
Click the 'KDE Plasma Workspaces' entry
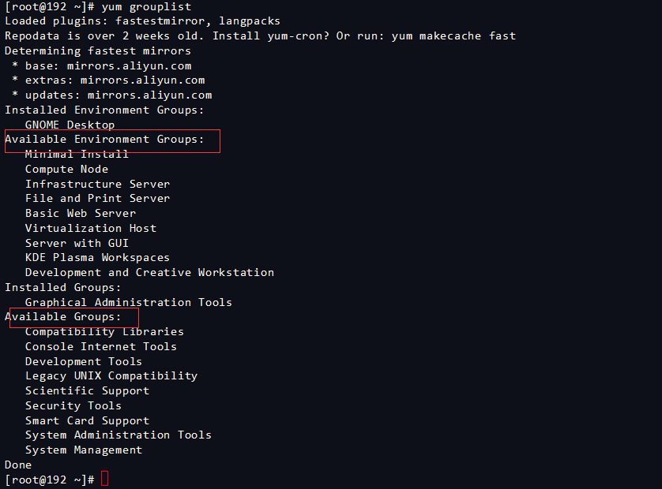[97, 257]
